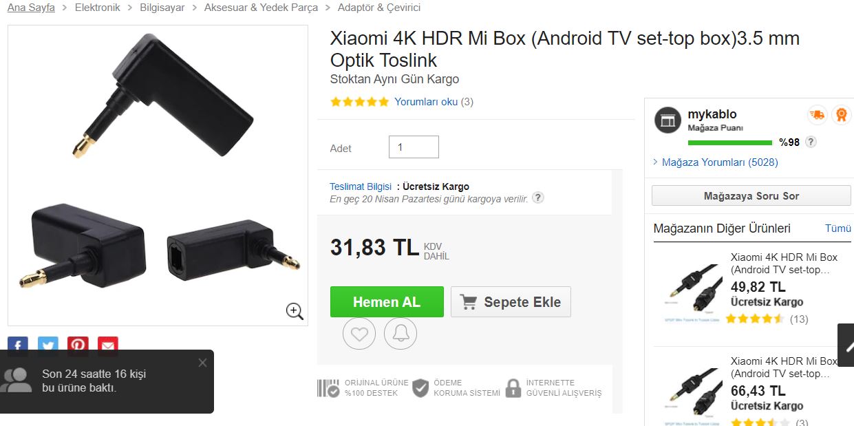The image size is (854, 426).
Task: Click the green Hemen AL button
Action: (387, 302)
